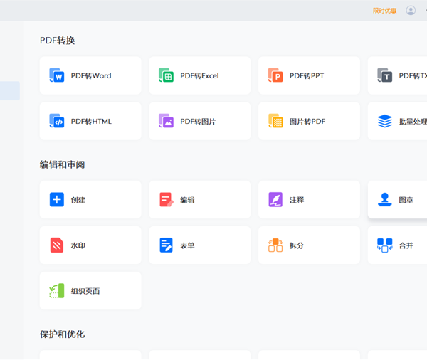This screenshot has height=360, width=427.
Task: Open 批量处理 batch processing
Action: click(x=401, y=122)
